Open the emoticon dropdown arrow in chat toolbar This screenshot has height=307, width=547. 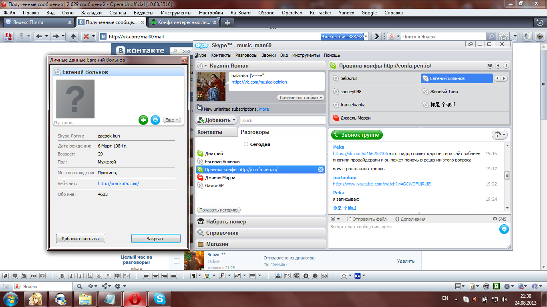tap(338, 219)
